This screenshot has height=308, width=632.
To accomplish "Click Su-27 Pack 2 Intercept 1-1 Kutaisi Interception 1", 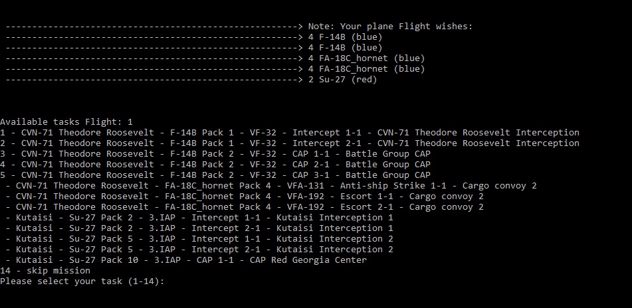I will pyautogui.click(x=199, y=218).
